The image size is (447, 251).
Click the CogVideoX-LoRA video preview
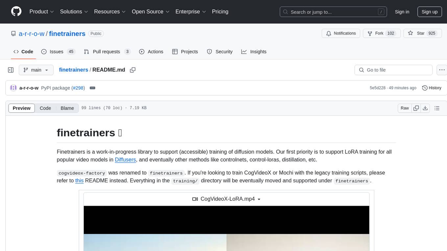click(x=226, y=228)
